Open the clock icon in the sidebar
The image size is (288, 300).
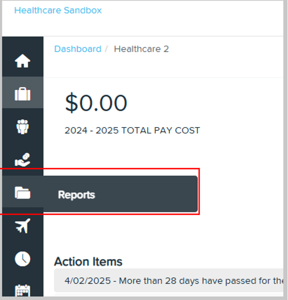click(22, 258)
